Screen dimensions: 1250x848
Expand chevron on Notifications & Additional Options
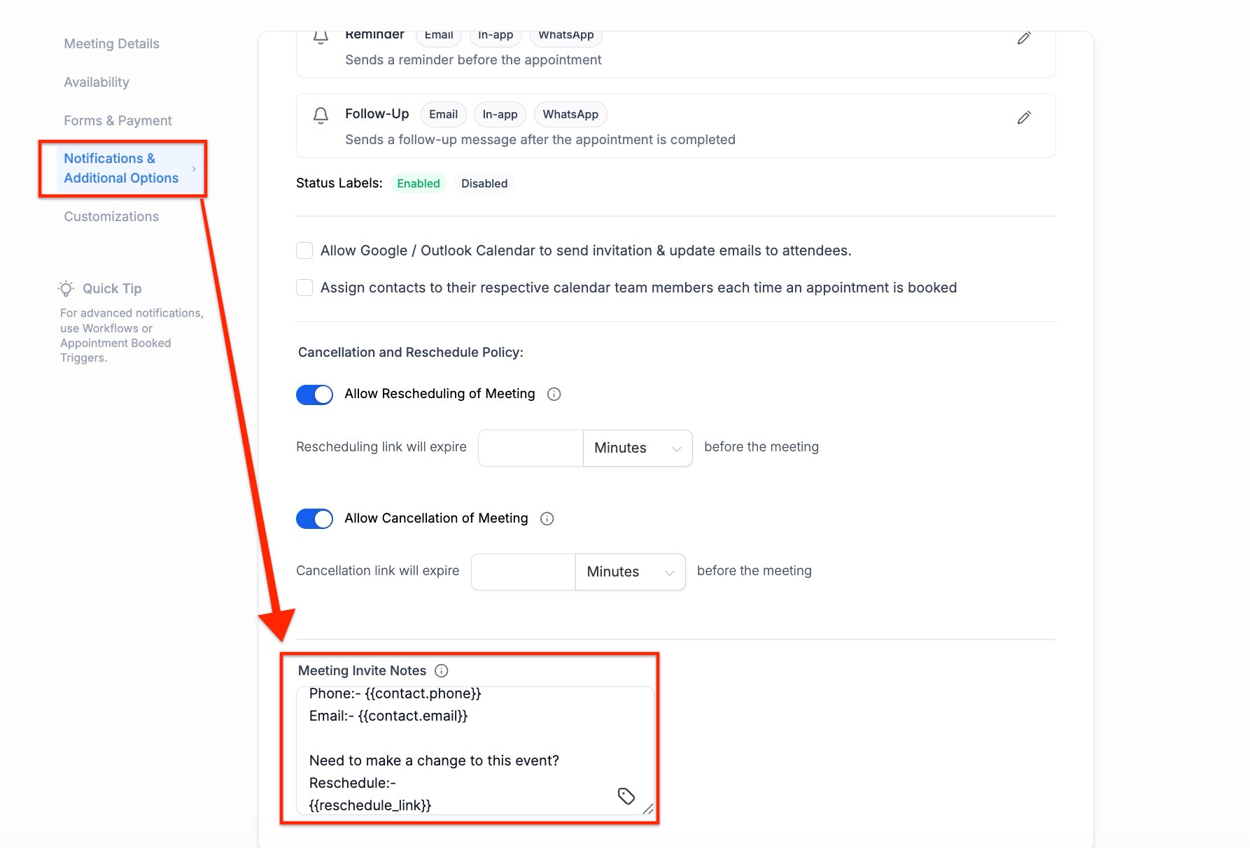click(x=194, y=169)
